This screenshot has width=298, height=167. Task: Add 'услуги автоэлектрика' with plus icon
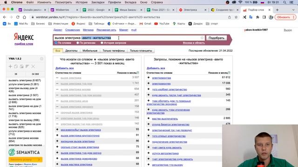click(149, 153)
